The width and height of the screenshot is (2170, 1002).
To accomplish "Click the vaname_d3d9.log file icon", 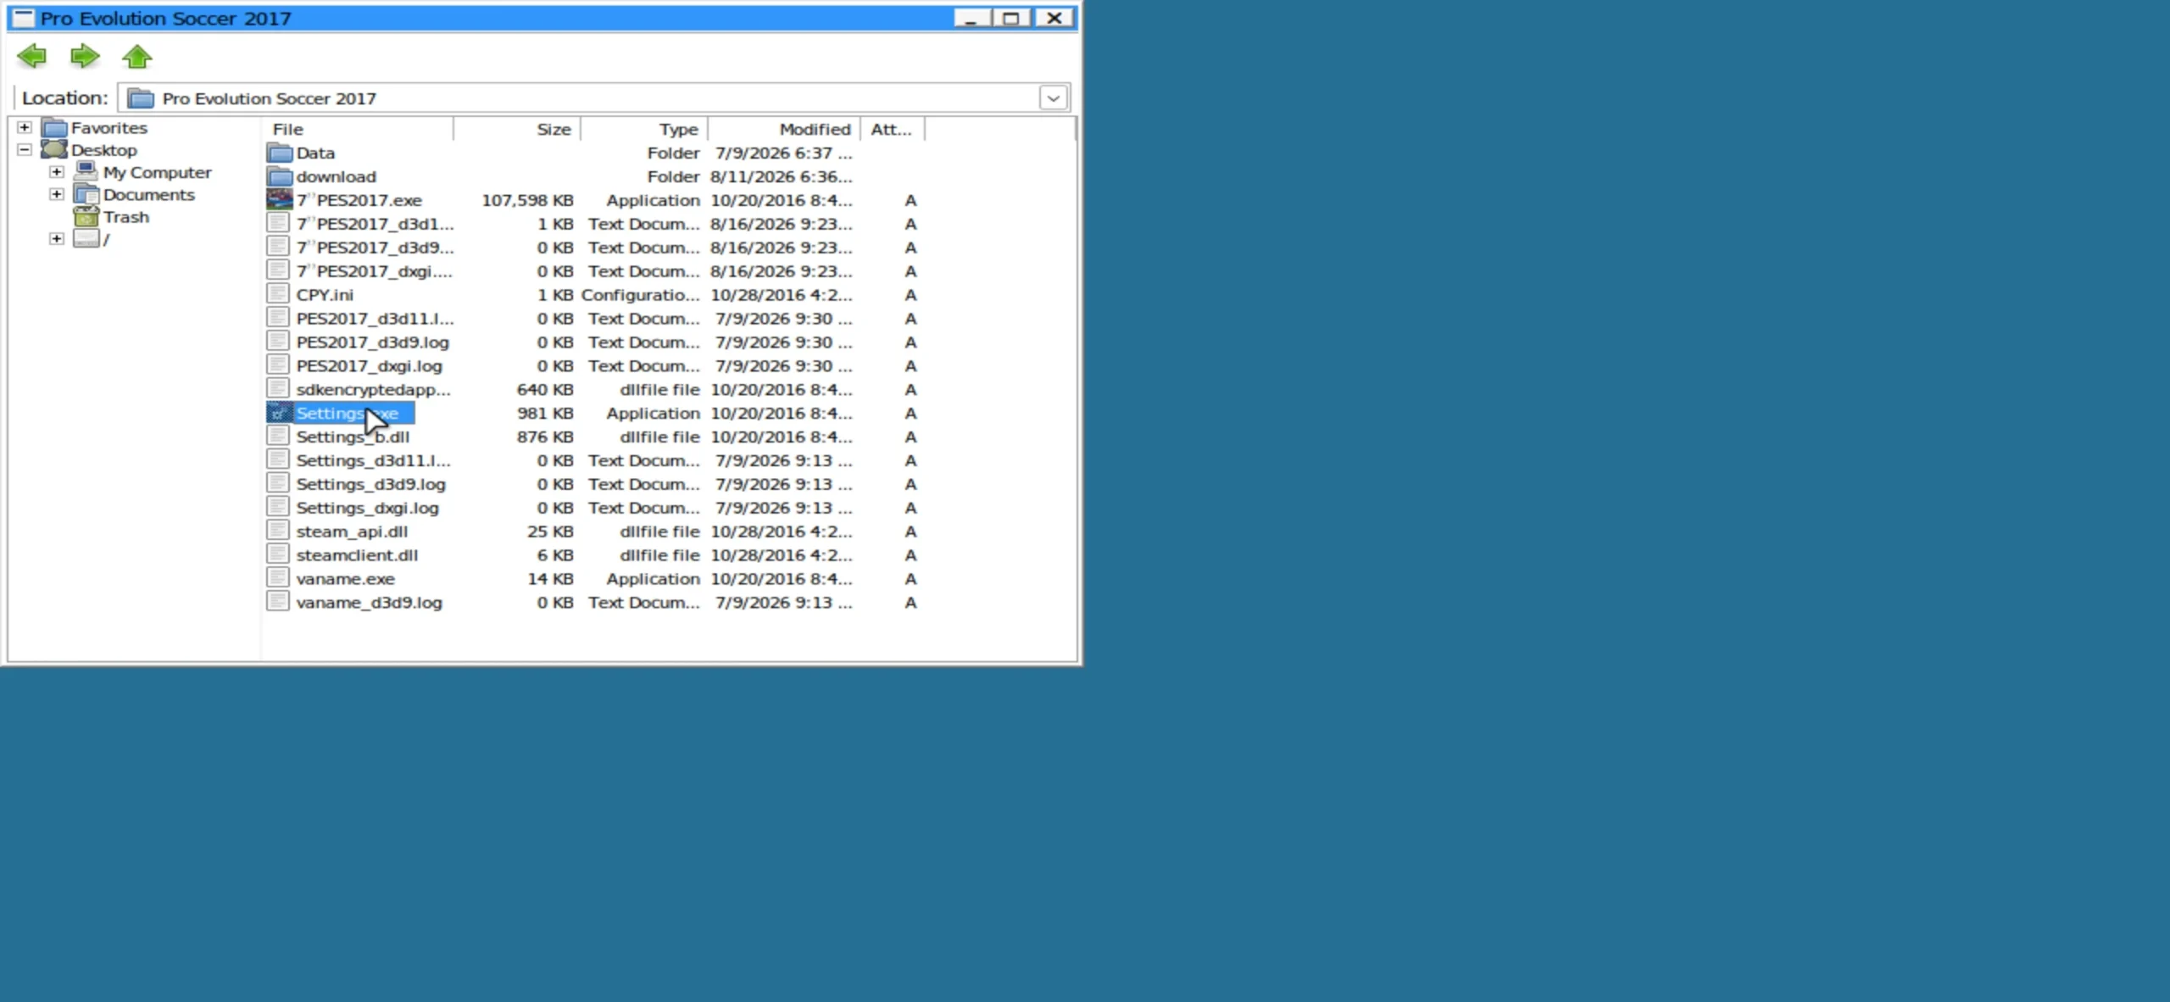I will (x=278, y=603).
